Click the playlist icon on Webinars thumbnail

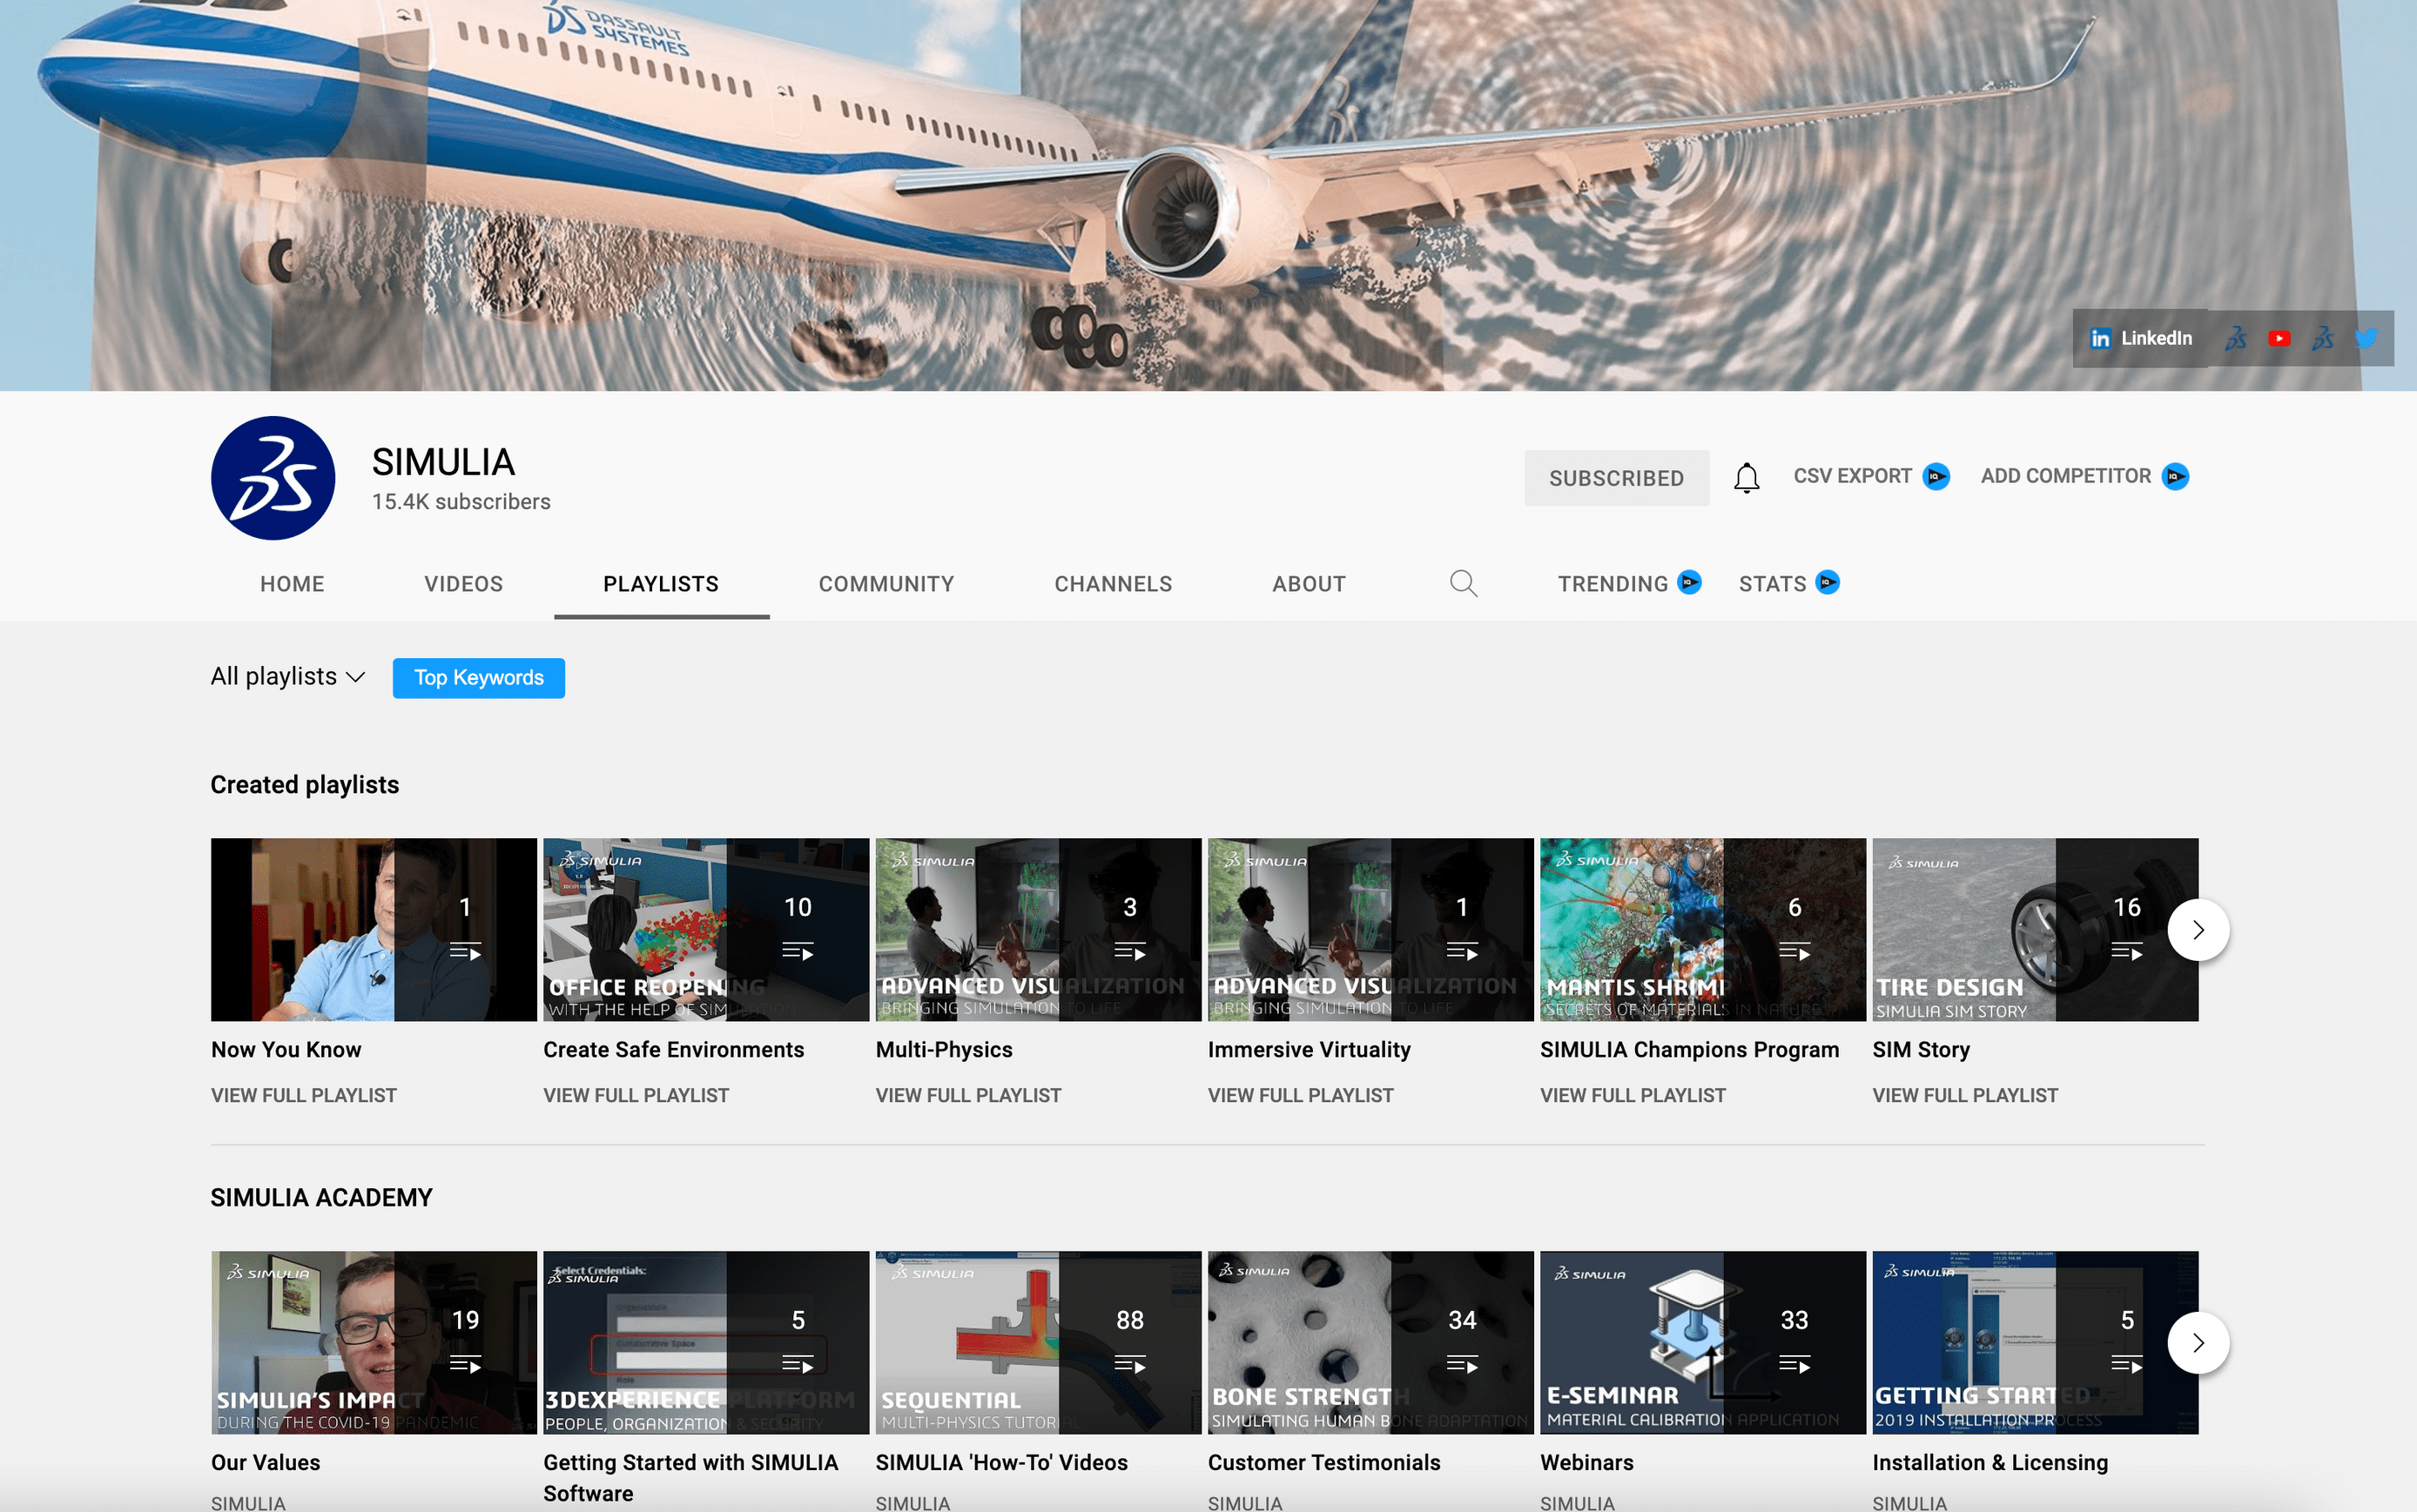pos(1794,1364)
